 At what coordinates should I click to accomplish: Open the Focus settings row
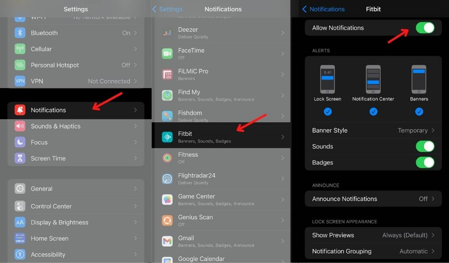pos(76,142)
